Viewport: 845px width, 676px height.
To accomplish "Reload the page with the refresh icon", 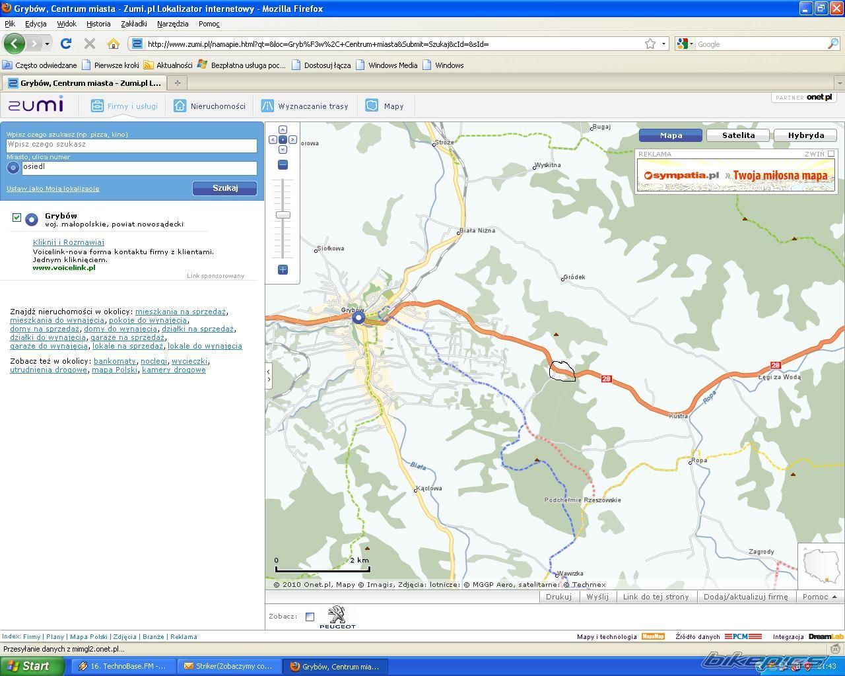I will (x=65, y=44).
